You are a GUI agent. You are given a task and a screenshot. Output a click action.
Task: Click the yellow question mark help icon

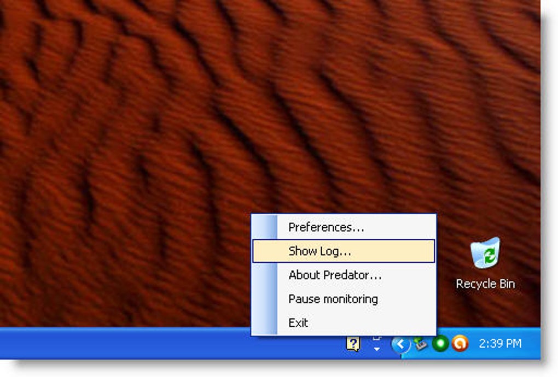click(x=353, y=344)
